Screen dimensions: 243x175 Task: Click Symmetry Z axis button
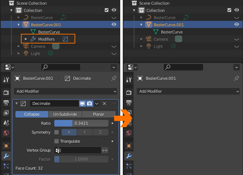pos(100,132)
